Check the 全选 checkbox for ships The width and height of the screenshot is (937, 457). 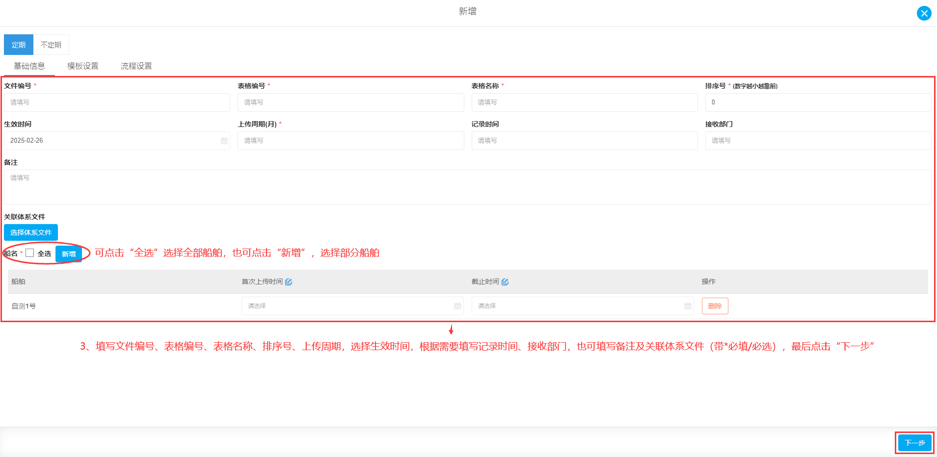pyautogui.click(x=30, y=253)
